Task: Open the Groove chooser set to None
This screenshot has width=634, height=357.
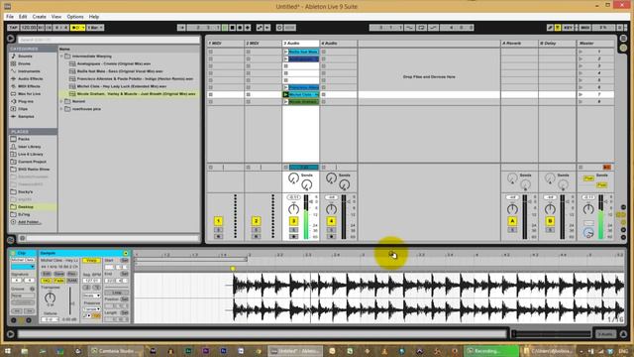Action: click(x=23, y=296)
